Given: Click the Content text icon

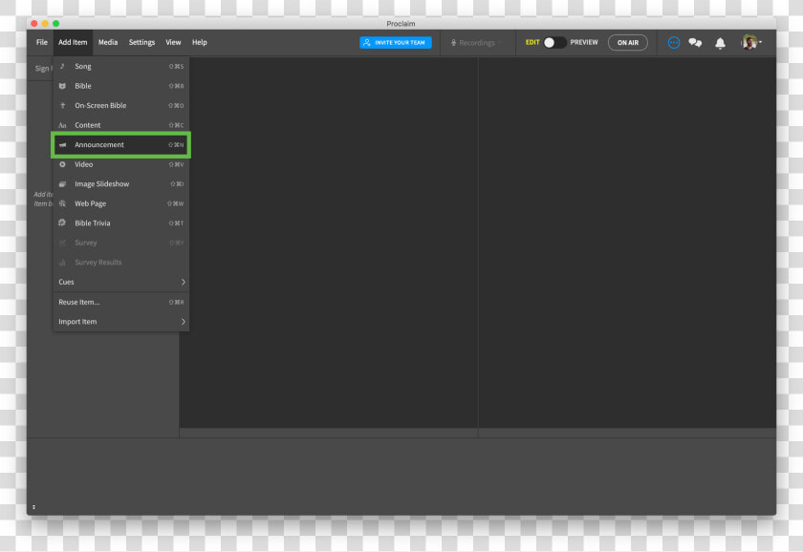Looking at the screenshot, I should (62, 125).
